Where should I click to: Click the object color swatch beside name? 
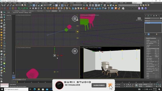(x=161, y=18)
